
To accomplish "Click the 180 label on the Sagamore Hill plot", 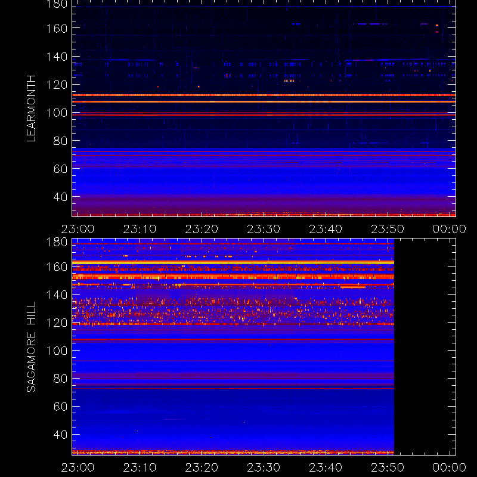I will tap(57, 242).
